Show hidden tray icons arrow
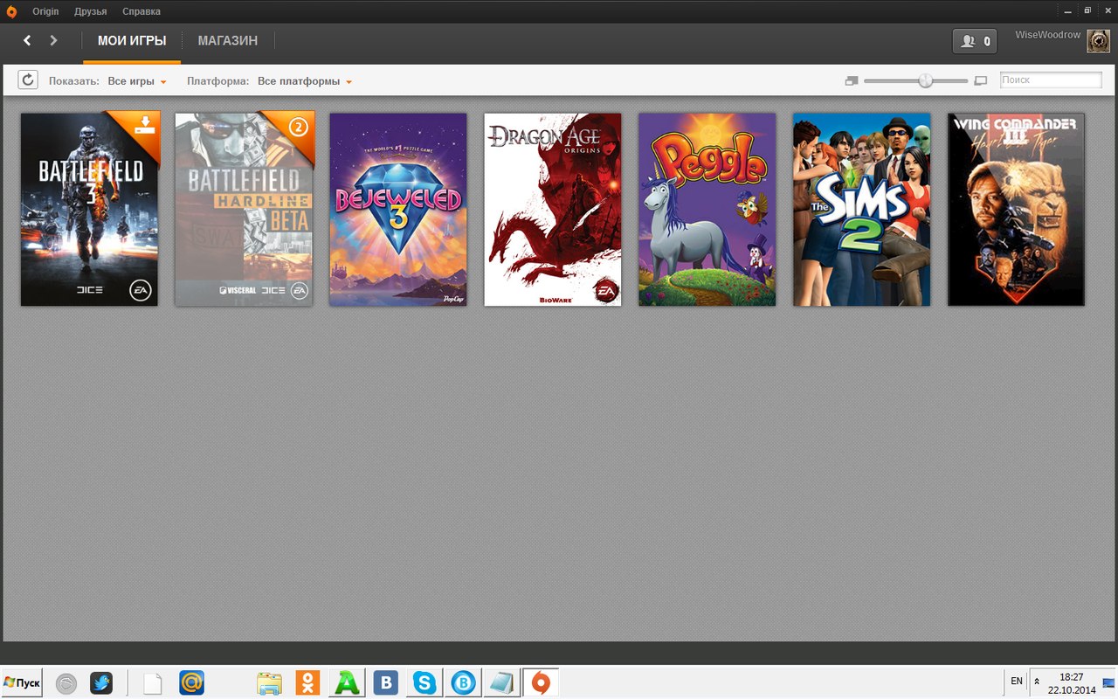 [x=1037, y=681]
